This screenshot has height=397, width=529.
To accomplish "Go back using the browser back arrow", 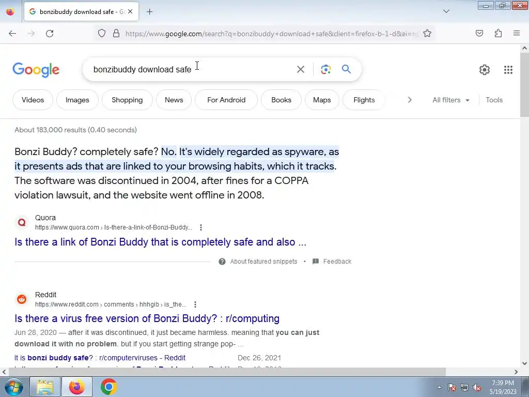I will [x=12, y=34].
